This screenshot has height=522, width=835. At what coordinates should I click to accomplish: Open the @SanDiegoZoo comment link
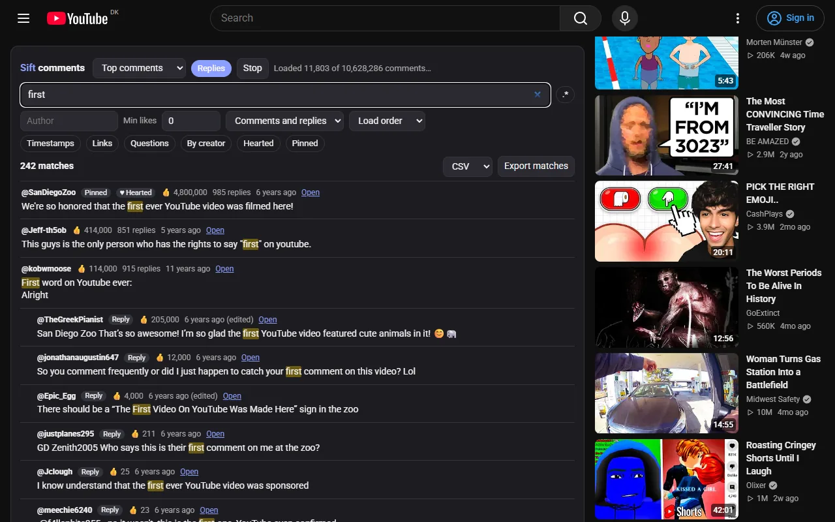tap(311, 192)
